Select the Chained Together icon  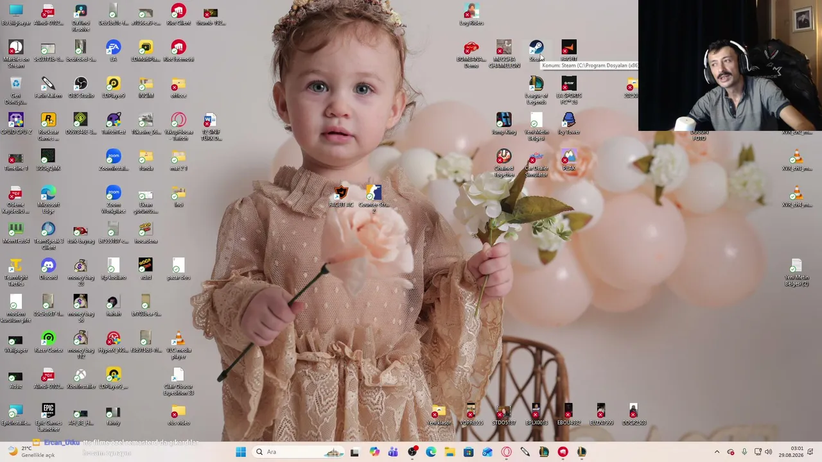click(x=503, y=164)
